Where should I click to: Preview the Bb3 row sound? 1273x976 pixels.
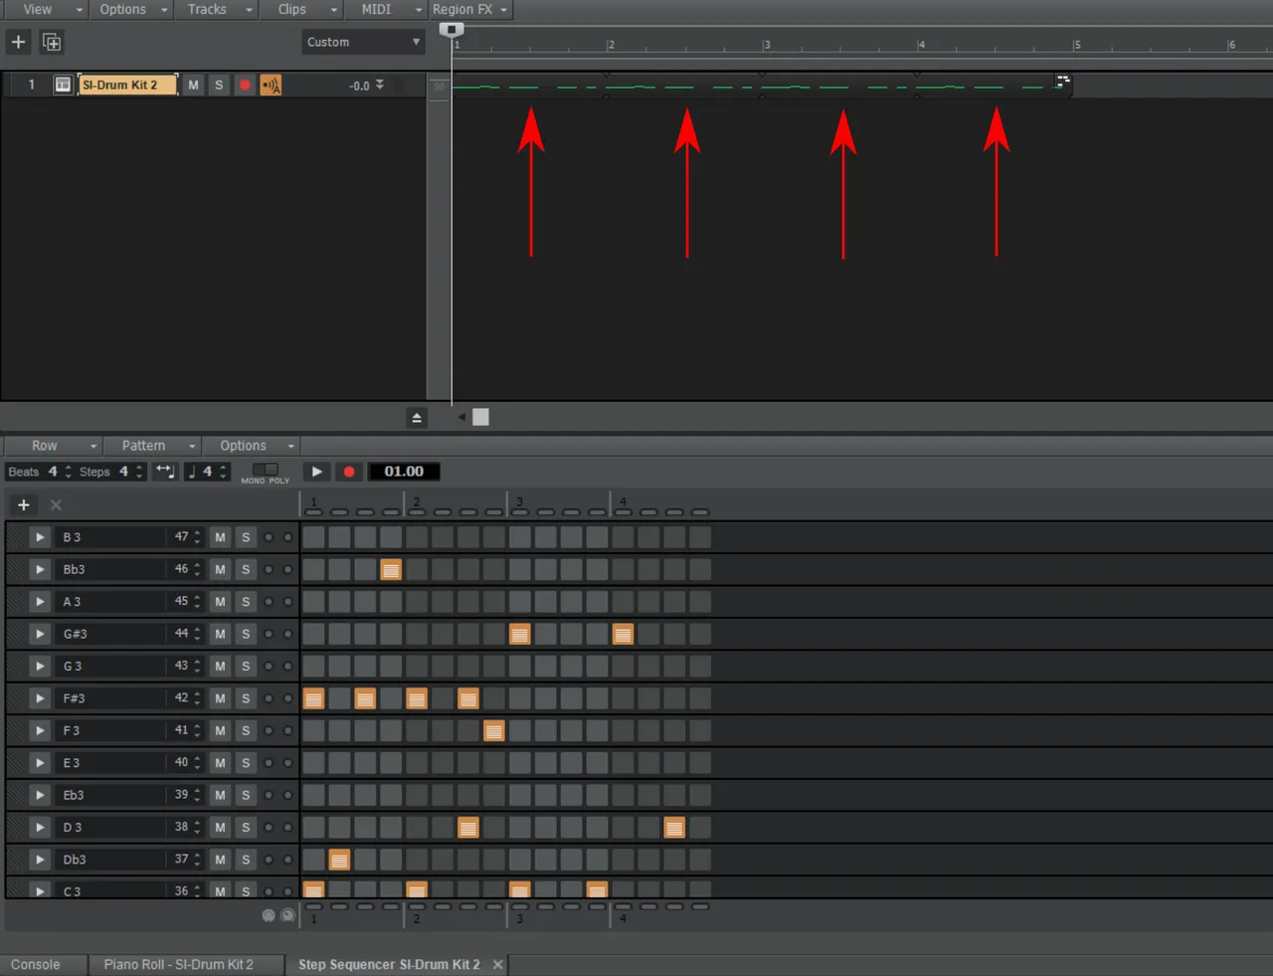pos(40,569)
